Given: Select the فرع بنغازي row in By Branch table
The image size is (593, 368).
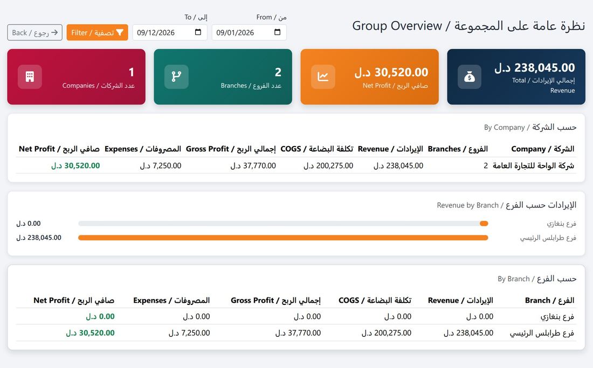Looking at the screenshot, I should [x=296, y=316].
